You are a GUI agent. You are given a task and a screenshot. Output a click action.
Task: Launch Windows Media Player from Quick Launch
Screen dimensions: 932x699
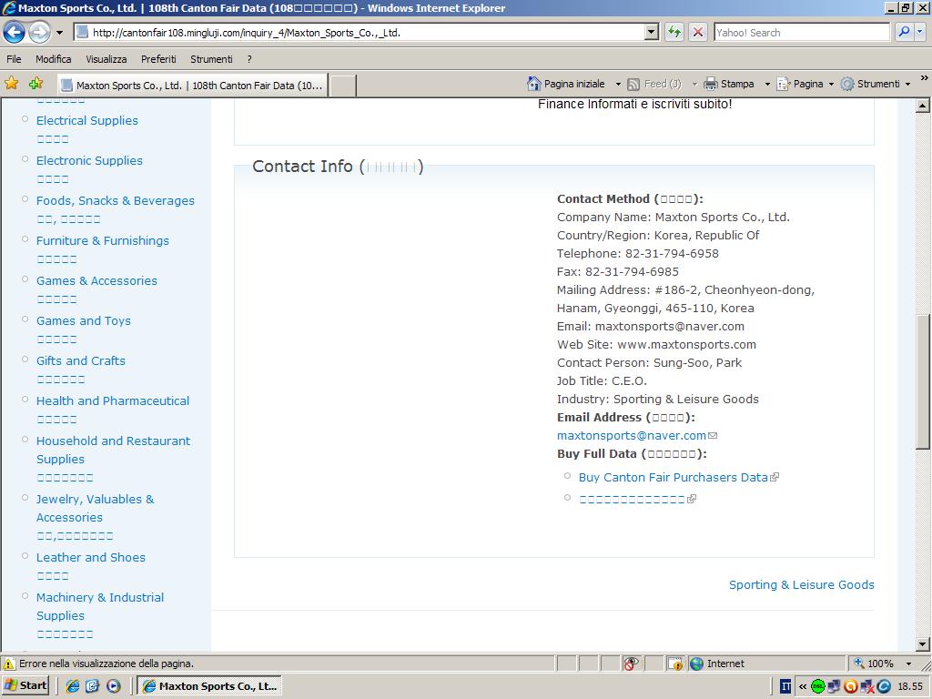114,686
